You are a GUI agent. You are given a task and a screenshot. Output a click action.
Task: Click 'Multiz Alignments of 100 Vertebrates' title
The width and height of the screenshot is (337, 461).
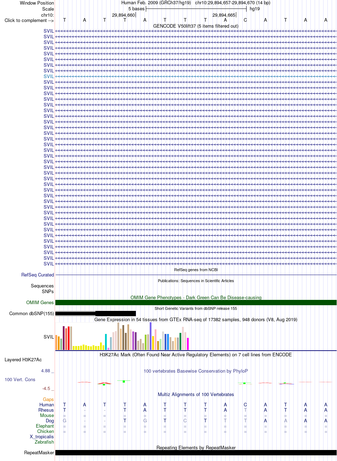tap(196, 394)
